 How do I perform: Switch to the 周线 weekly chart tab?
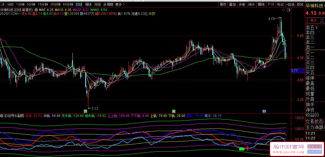pos(88,4)
